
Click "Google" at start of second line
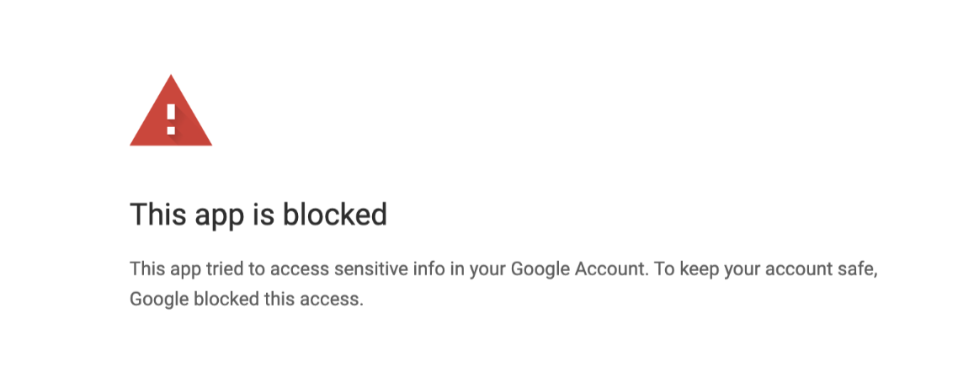(x=160, y=300)
